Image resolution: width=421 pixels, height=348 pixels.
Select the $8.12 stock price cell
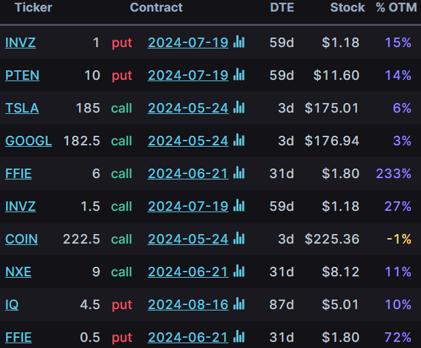click(x=341, y=272)
